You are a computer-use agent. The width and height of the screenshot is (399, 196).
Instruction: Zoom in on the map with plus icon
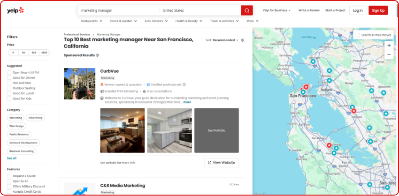(x=389, y=45)
